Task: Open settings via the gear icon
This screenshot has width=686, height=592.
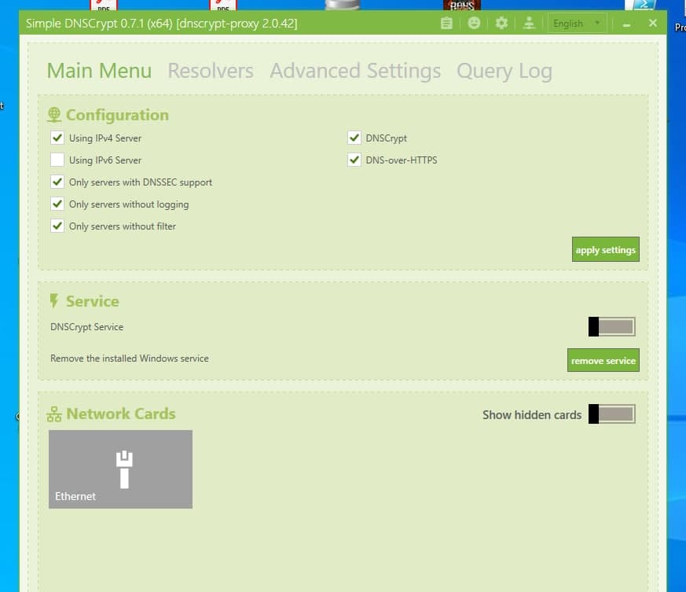Action: coord(501,24)
